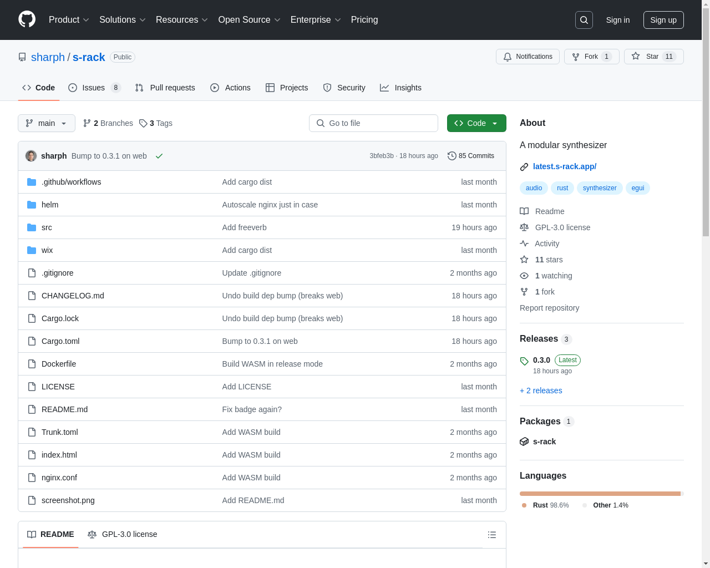
Task: Click the green commit status checkmark
Action: coord(159,156)
